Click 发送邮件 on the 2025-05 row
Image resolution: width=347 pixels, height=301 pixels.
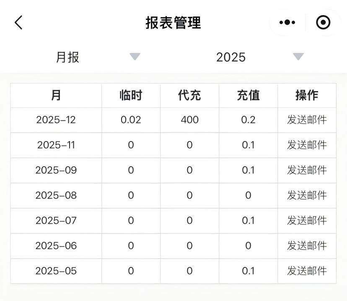click(x=306, y=271)
